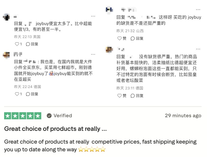The image size is (207, 157).
Task: Open more options for 英国 comment
Action: click(93, 16)
